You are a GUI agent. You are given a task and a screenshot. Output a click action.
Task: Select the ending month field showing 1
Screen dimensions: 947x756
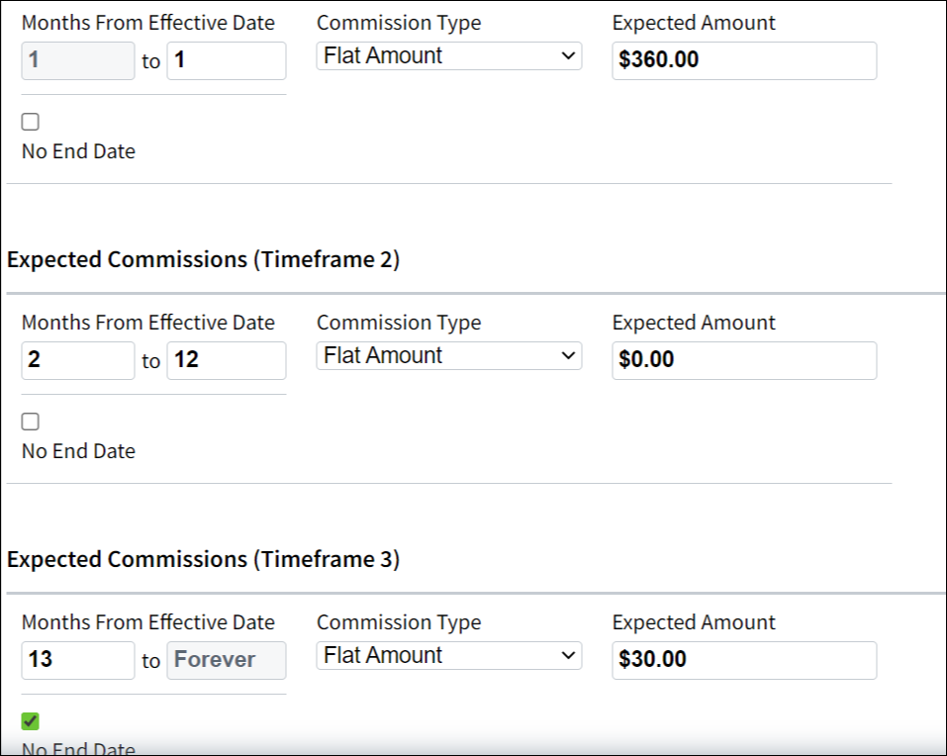coord(227,60)
